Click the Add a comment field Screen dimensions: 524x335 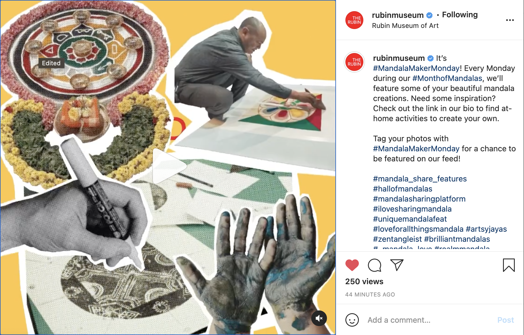pos(428,320)
